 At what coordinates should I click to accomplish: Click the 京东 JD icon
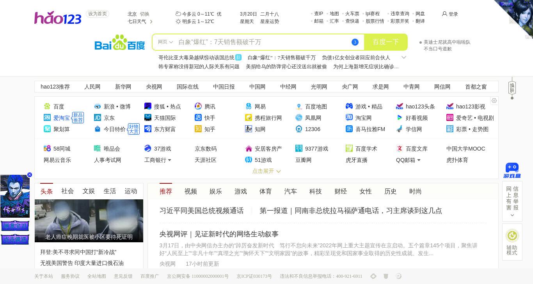coord(98,117)
